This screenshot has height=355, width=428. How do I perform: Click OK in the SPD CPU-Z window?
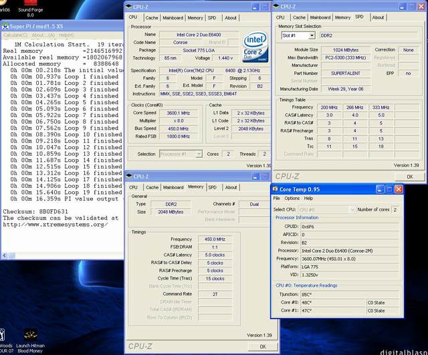pyautogui.click(x=410, y=176)
